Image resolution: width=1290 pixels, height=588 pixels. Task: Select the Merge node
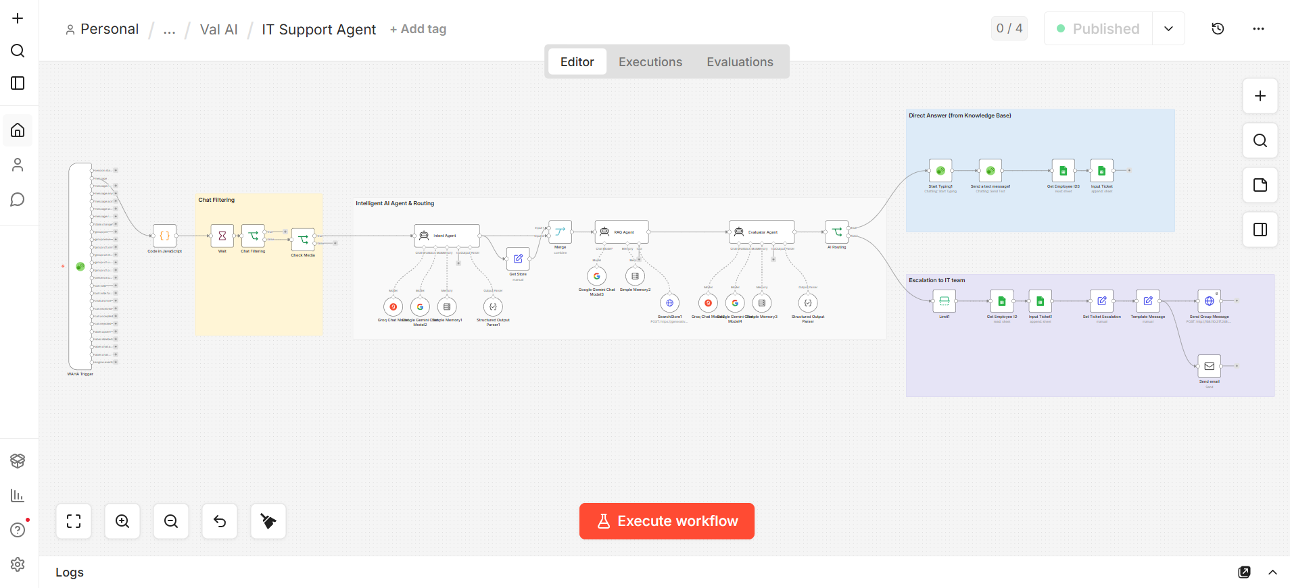(x=560, y=232)
